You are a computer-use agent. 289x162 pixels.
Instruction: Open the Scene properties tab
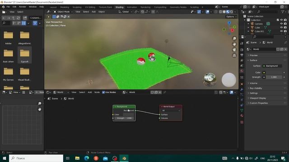(x=242, y=66)
